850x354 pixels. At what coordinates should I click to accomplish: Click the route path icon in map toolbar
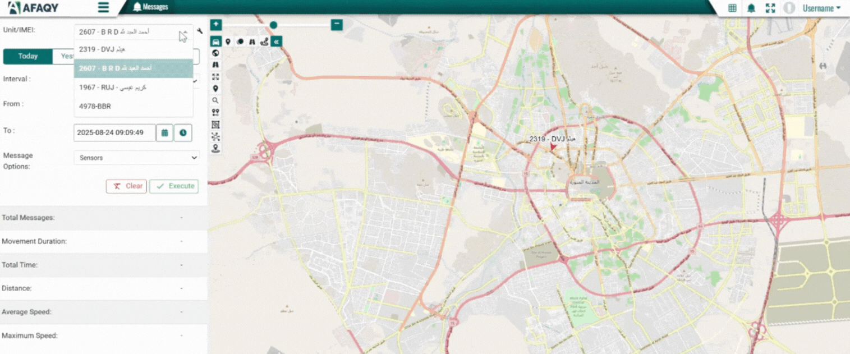264,42
